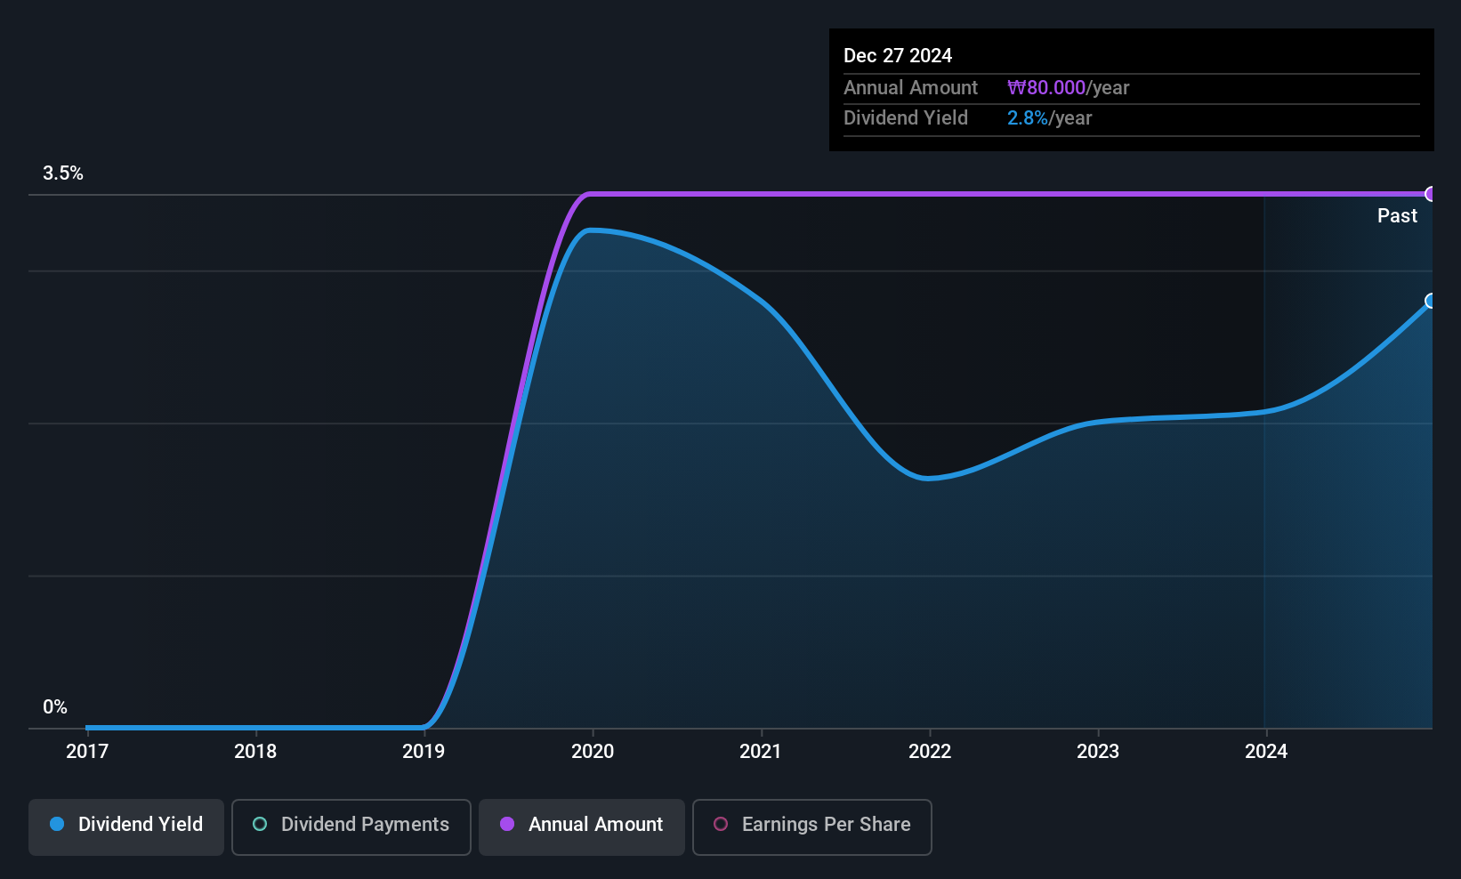The width and height of the screenshot is (1461, 879).
Task: Click the 2021 x-axis label
Action: 761,752
